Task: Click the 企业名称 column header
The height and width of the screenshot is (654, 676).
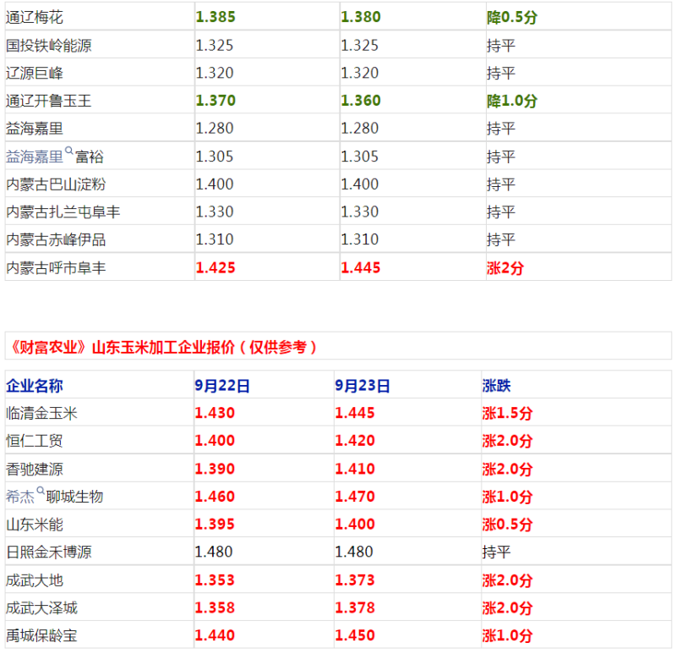Action: [35, 386]
